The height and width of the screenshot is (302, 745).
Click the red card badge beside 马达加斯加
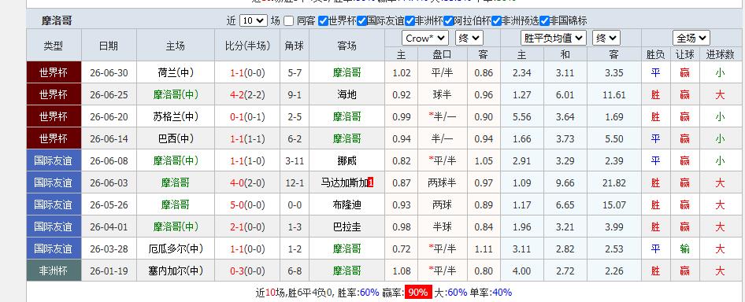[x=371, y=182]
